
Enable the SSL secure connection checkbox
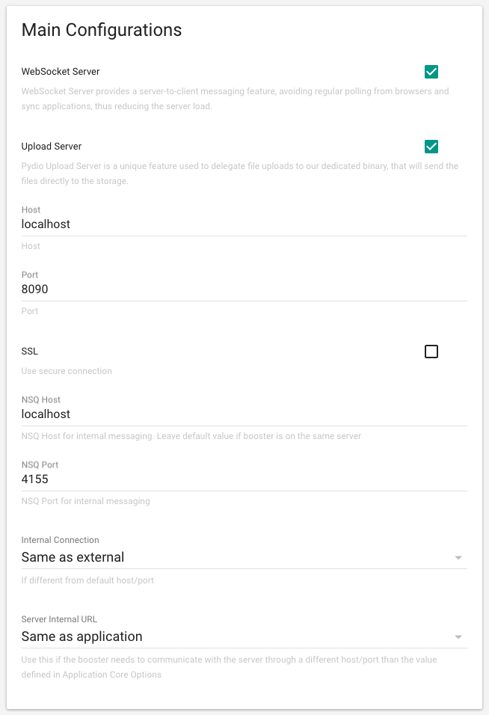[431, 352]
